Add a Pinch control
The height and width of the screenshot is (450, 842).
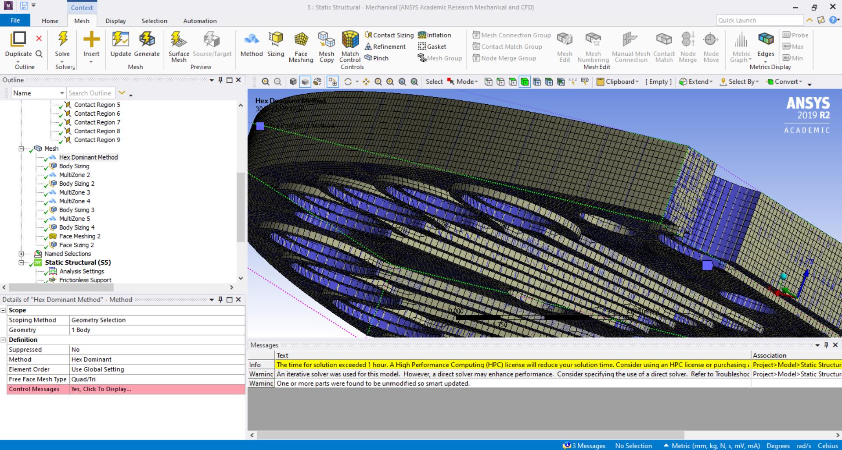click(377, 58)
